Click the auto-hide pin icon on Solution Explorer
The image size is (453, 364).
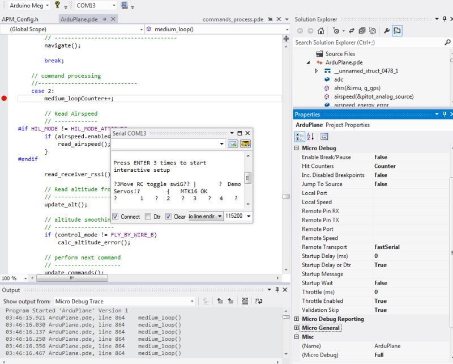(443, 19)
